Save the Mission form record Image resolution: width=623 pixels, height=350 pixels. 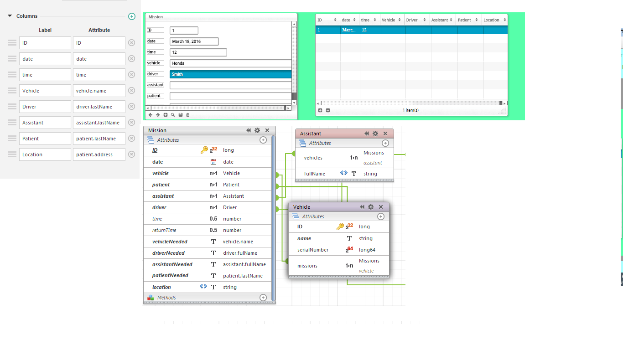(181, 115)
